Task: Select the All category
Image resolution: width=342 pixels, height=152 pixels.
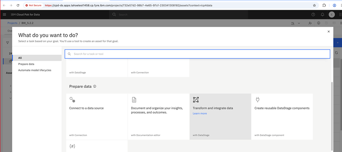Action: [37, 58]
